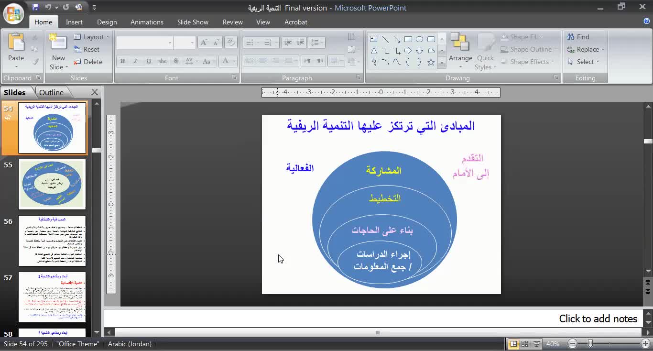The height and width of the screenshot is (351, 653).
Task: Choose the Curve shape tool
Action: tap(397, 62)
